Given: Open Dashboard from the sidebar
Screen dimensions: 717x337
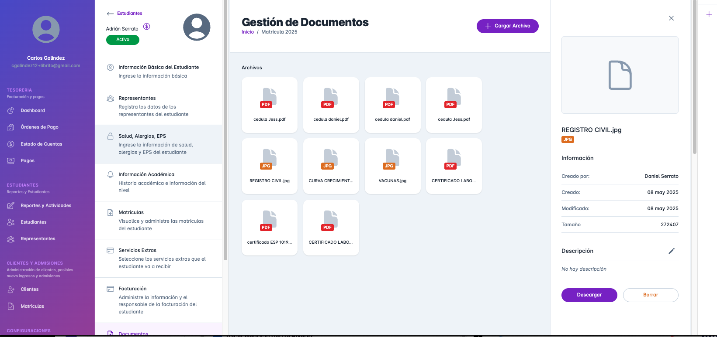Looking at the screenshot, I should pos(32,111).
